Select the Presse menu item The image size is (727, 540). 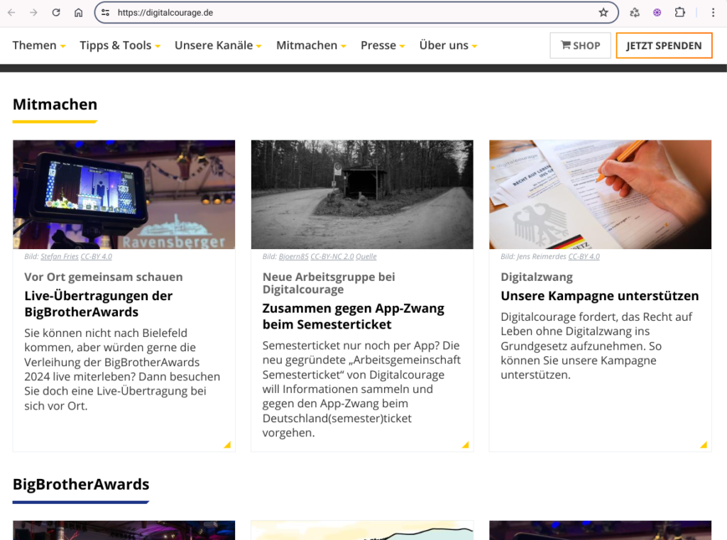(383, 45)
